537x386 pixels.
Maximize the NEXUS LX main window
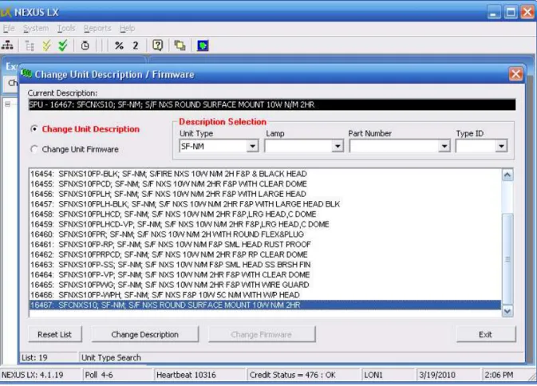(x=511, y=12)
